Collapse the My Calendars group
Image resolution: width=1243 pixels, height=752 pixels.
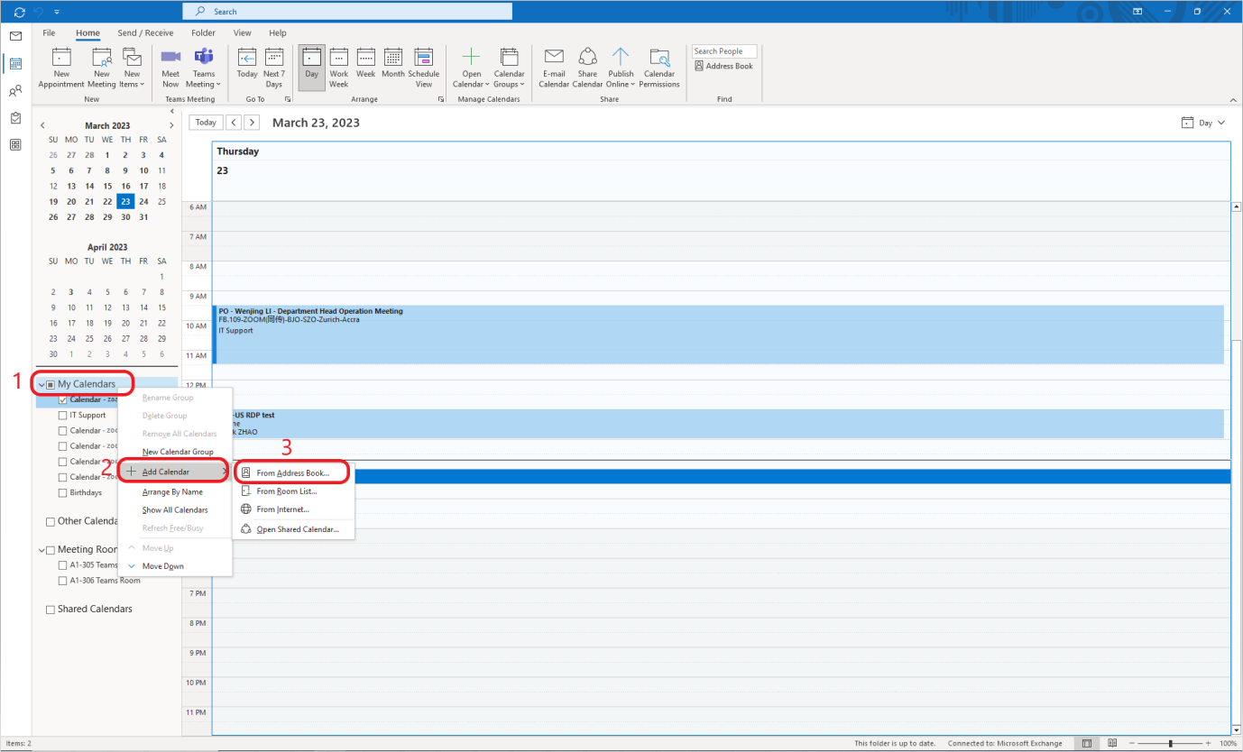point(41,385)
